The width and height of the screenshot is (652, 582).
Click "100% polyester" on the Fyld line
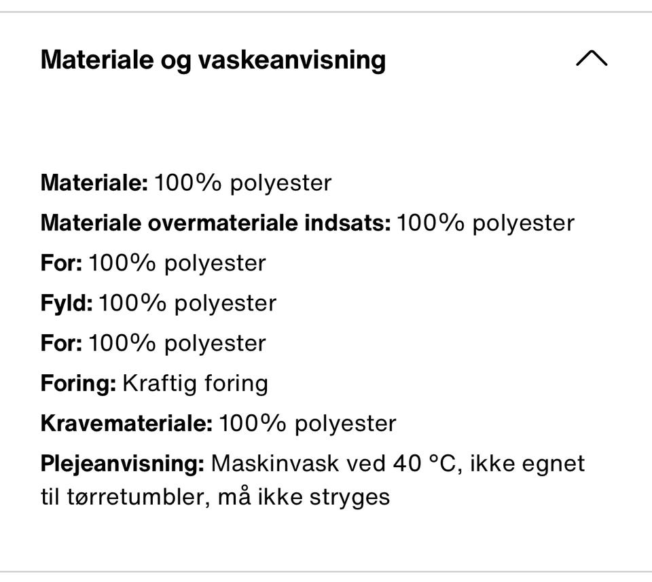(187, 303)
